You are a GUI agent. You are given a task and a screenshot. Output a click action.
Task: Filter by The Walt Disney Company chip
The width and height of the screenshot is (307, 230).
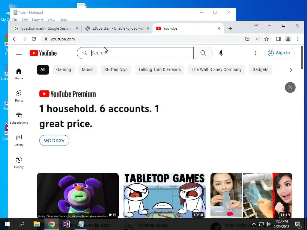(216, 69)
